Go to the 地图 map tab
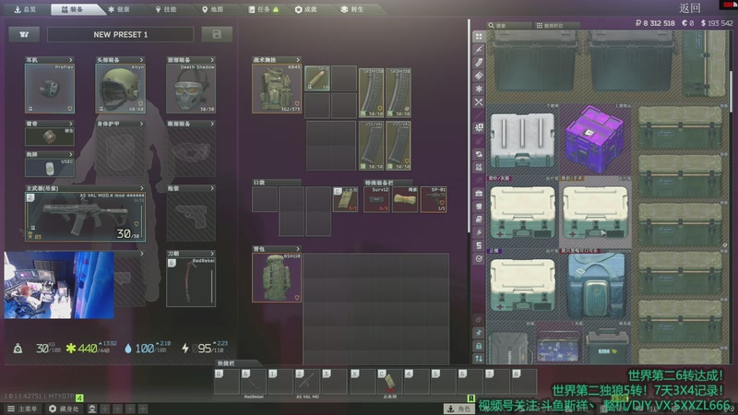This screenshot has width=738, height=415. pyautogui.click(x=212, y=9)
